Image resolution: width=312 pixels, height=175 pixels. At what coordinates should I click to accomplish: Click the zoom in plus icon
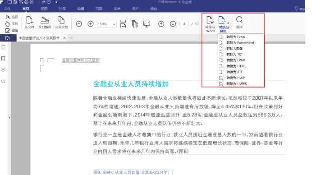[91, 24]
